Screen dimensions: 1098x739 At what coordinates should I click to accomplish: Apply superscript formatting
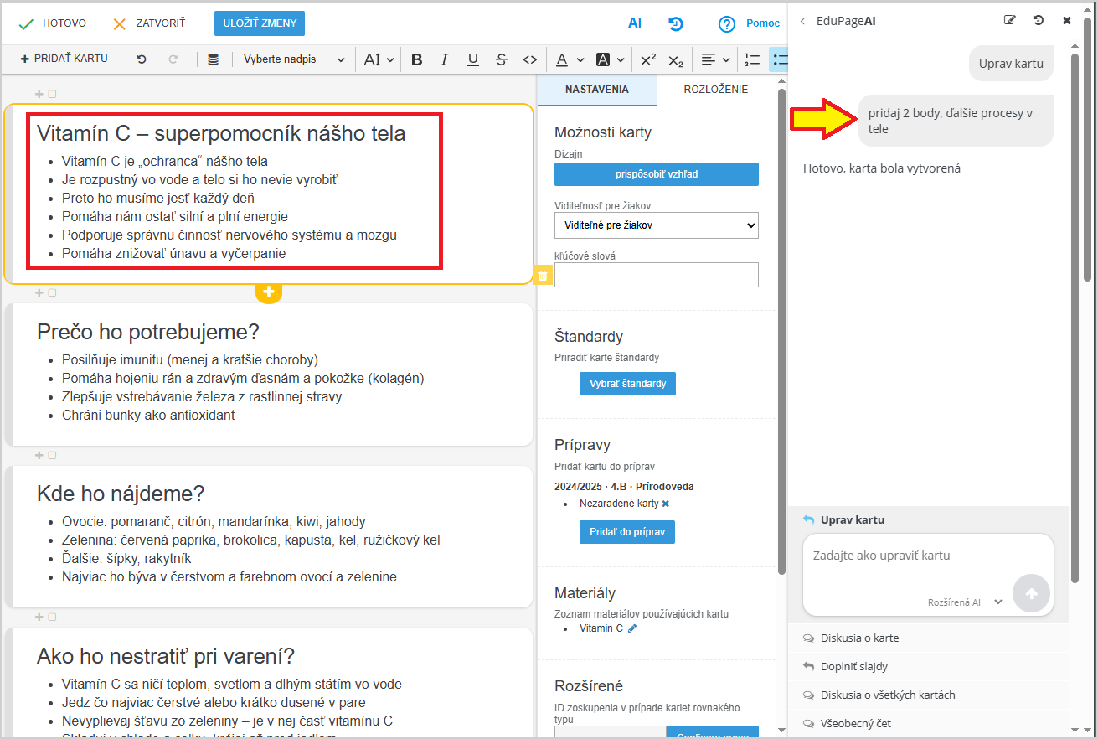[647, 59]
